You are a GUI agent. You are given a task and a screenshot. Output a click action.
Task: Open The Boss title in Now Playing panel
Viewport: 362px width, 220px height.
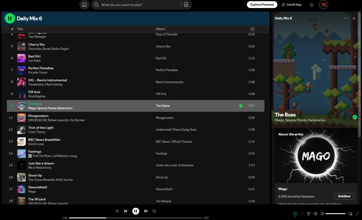tap(285, 115)
